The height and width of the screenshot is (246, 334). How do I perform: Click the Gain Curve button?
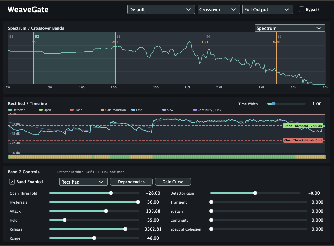[173, 182]
